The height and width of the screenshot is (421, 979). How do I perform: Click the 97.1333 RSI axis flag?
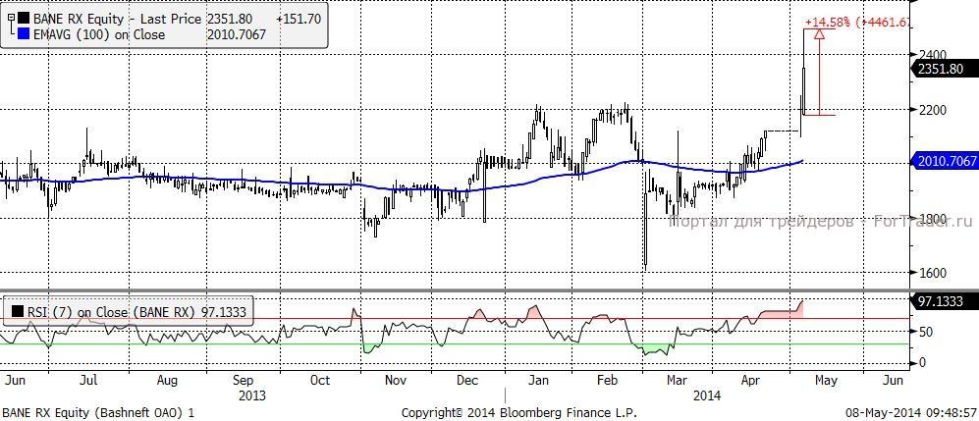tap(944, 302)
